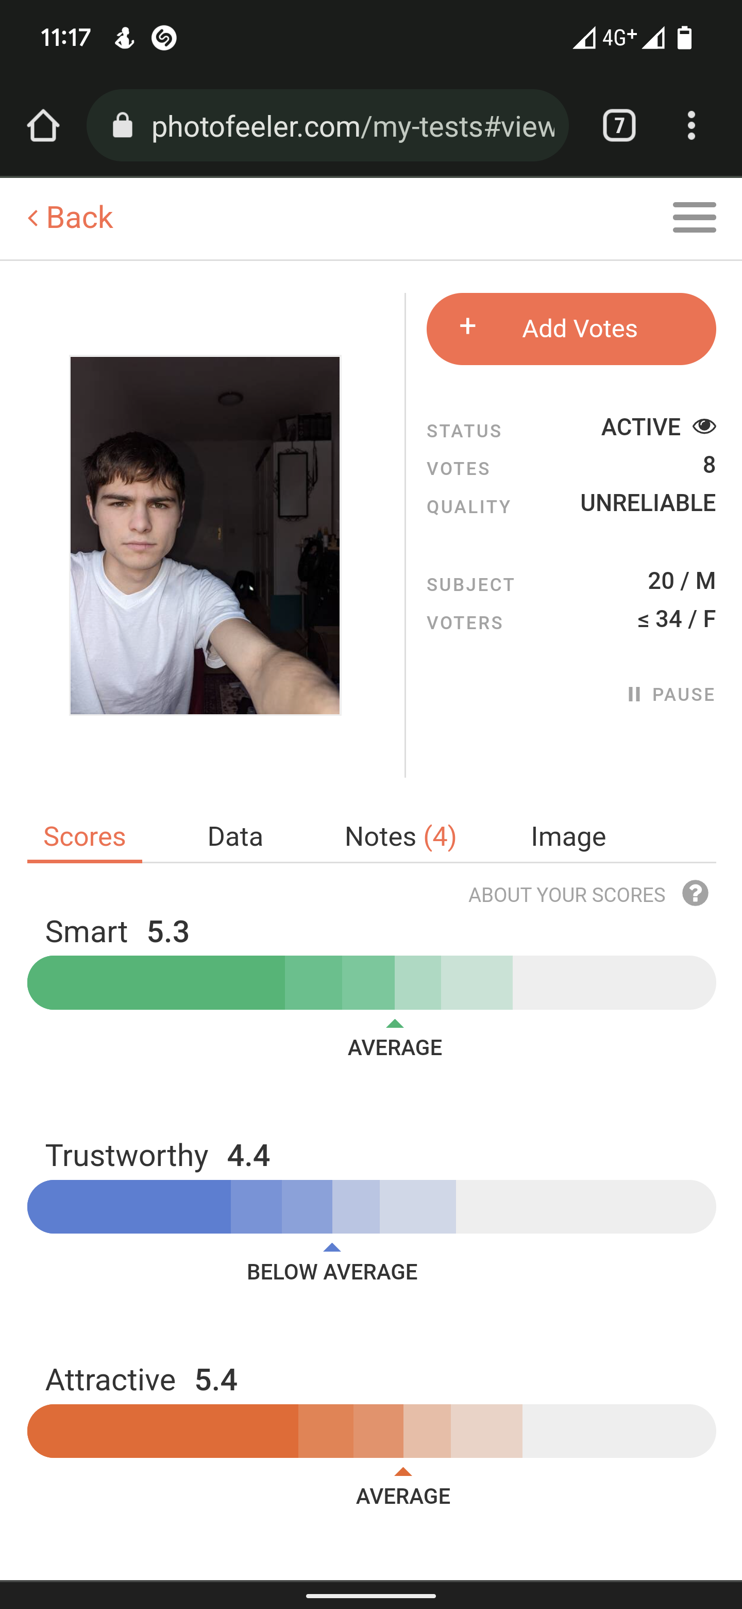The height and width of the screenshot is (1609, 742).
Task: Open the Chrome three-dot overflow menu
Action: [691, 125]
